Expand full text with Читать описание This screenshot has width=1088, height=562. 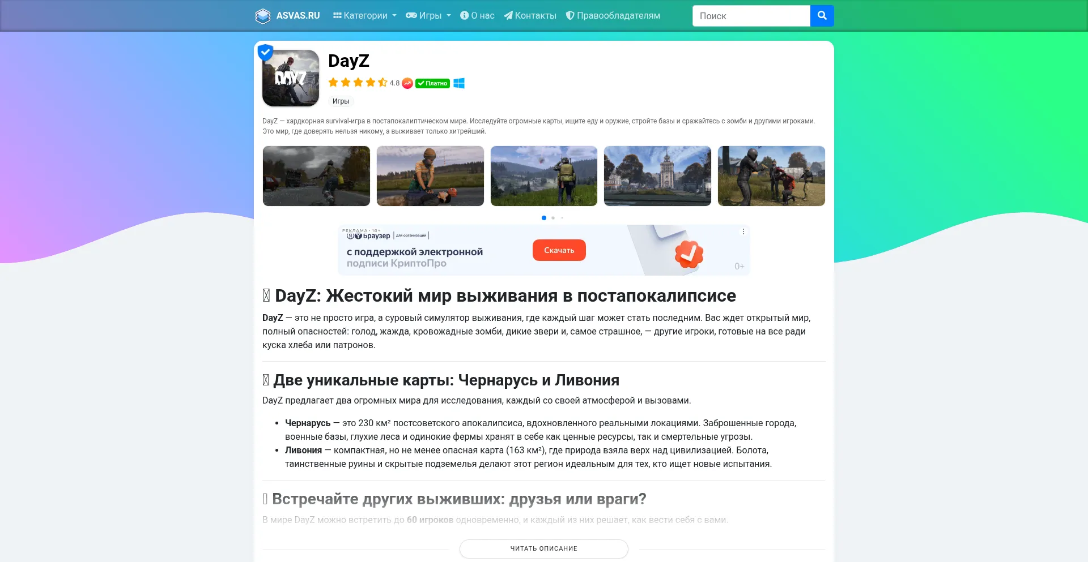[x=543, y=548]
